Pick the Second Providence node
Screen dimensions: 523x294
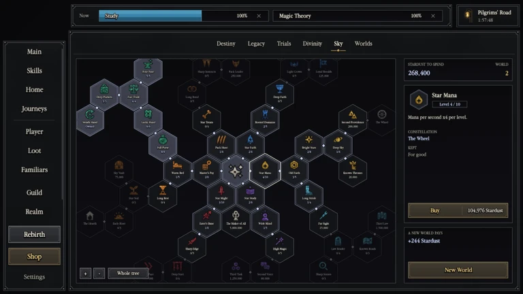(353, 120)
